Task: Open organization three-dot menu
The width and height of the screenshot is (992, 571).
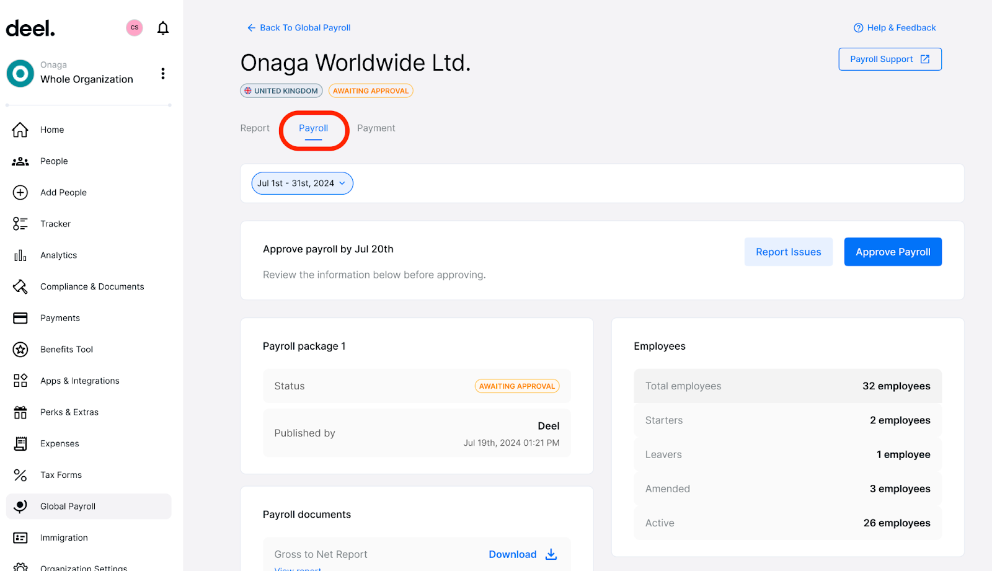Action: point(163,73)
